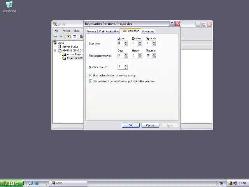Click OK to confirm replication settings
The image size is (249, 187).
pyautogui.click(x=130, y=125)
